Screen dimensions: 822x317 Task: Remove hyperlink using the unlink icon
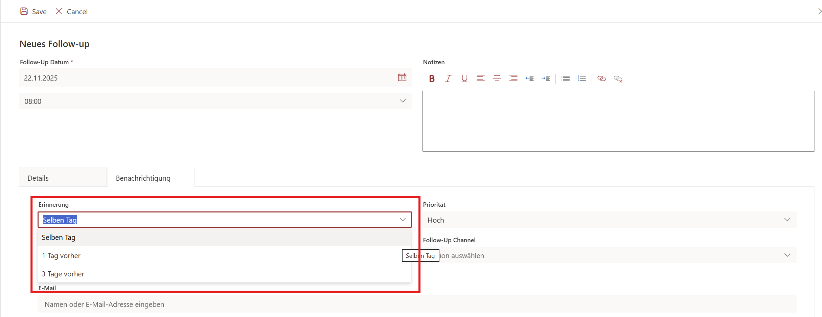coord(618,79)
